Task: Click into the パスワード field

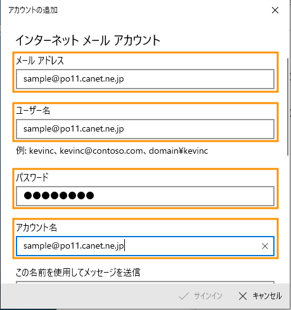Action: (x=145, y=196)
